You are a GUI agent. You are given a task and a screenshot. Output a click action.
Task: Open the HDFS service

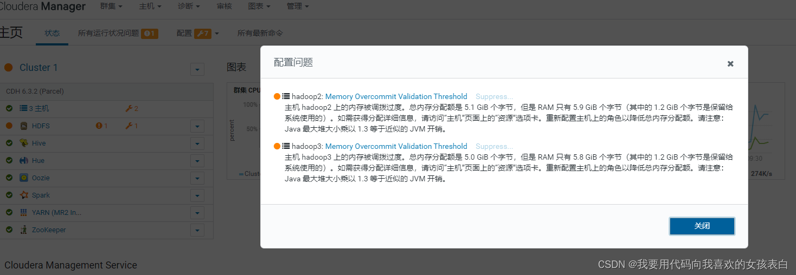pos(41,126)
